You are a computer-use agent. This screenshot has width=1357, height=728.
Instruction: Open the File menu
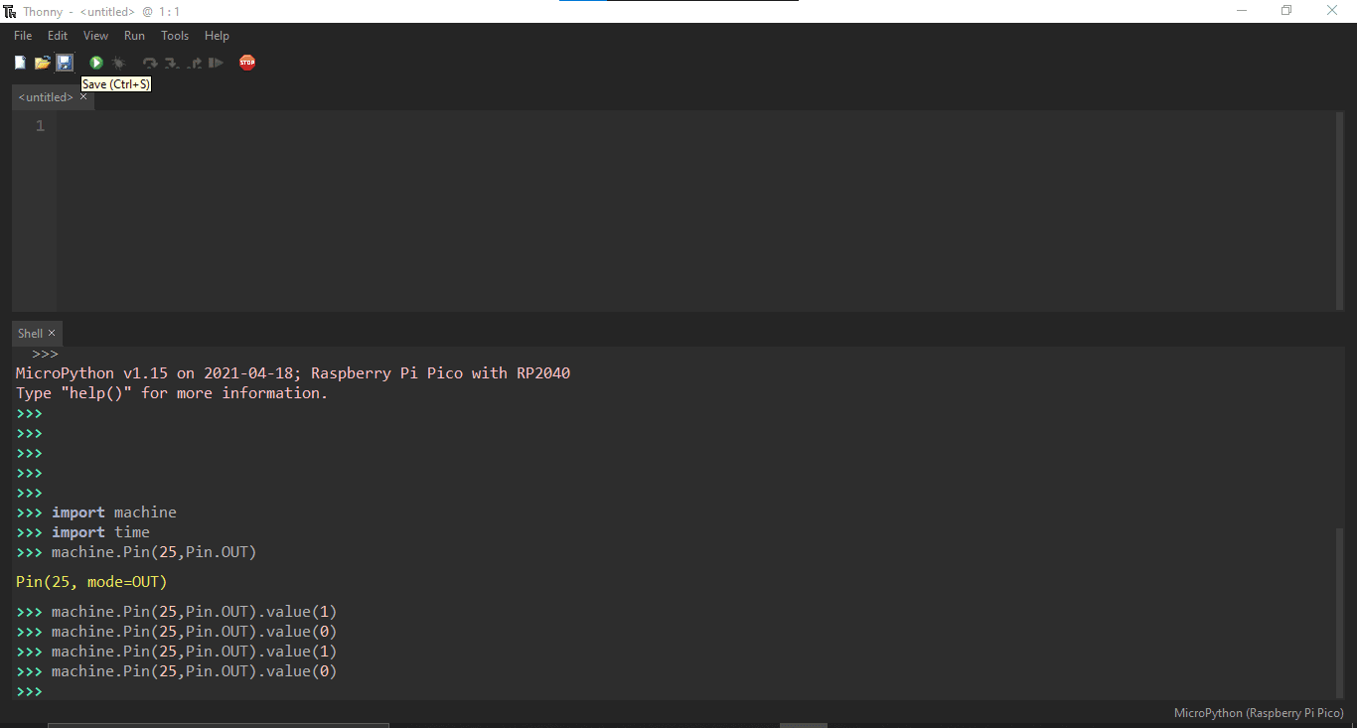pyautogui.click(x=23, y=36)
